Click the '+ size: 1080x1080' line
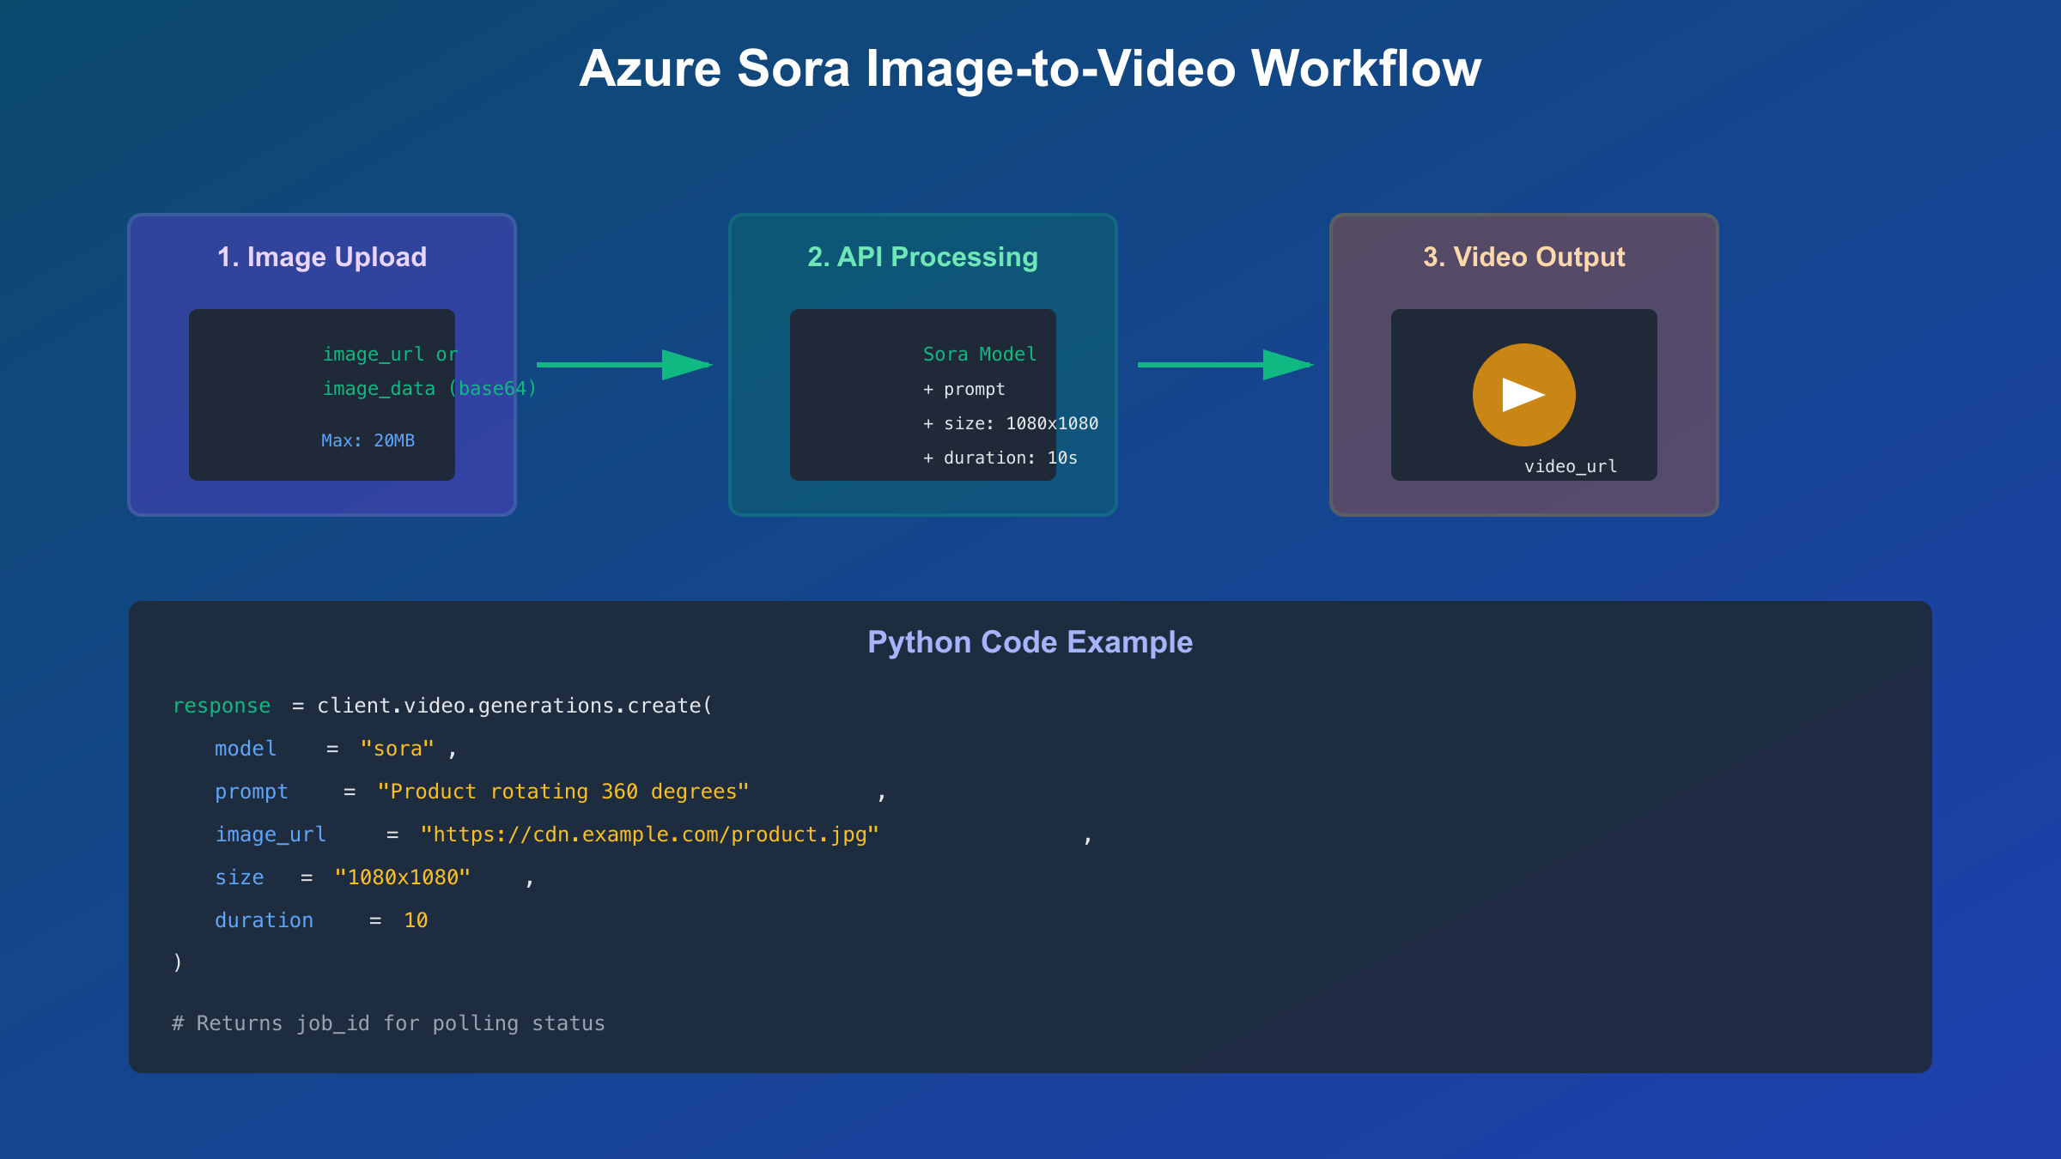 [1010, 423]
